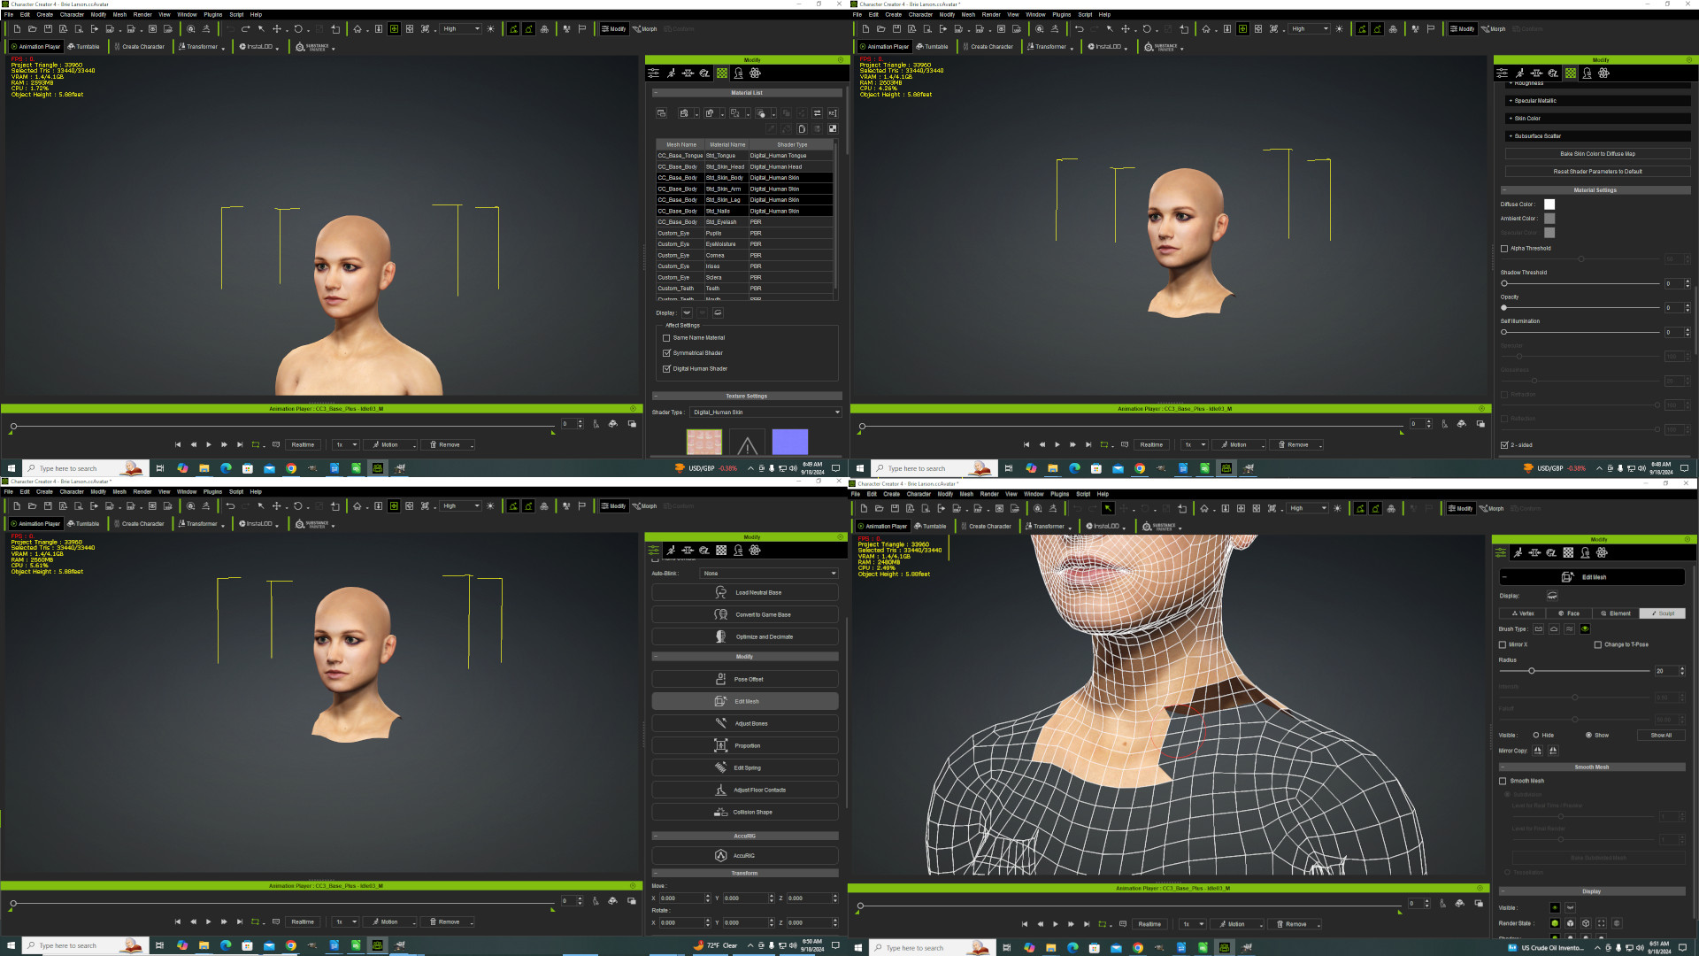Enable the Change to T-Pose checkbox
The image size is (1699, 956).
(x=1598, y=645)
